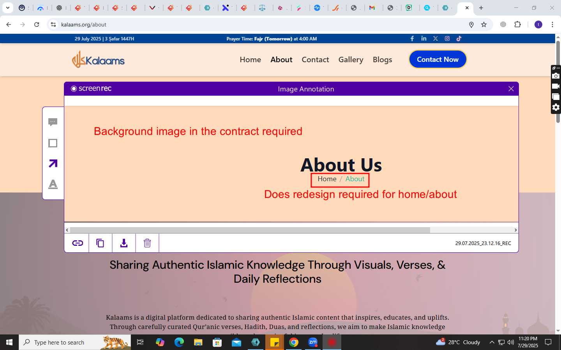Open Google Chrome from the taskbar
The width and height of the screenshot is (561, 350).
pyautogui.click(x=294, y=342)
